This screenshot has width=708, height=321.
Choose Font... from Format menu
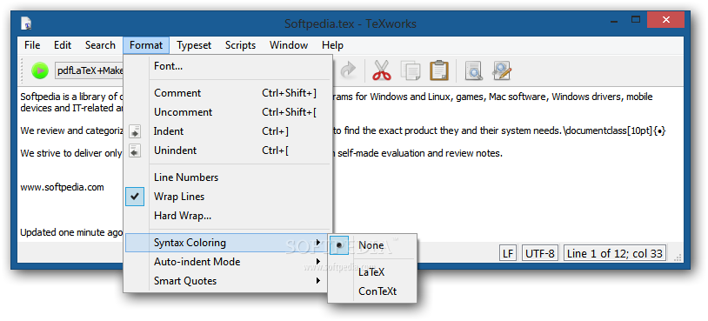228,66
